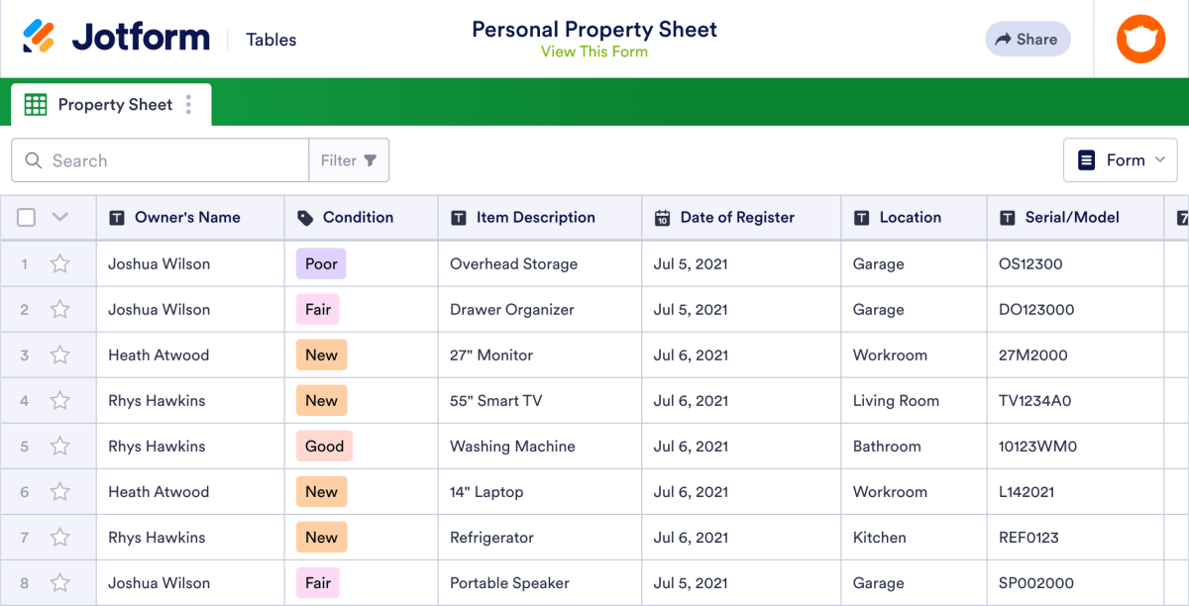Click the Jotform logo icon
This screenshot has height=606, width=1189.
click(42, 36)
